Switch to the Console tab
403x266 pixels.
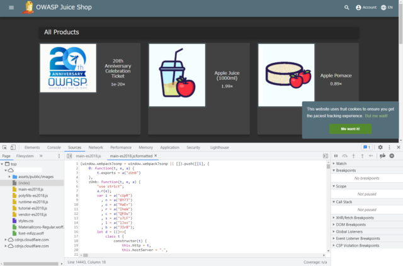pos(54,147)
